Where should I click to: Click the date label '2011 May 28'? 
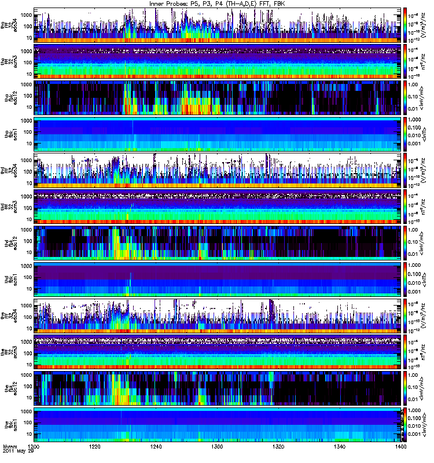pyautogui.click(x=19, y=451)
